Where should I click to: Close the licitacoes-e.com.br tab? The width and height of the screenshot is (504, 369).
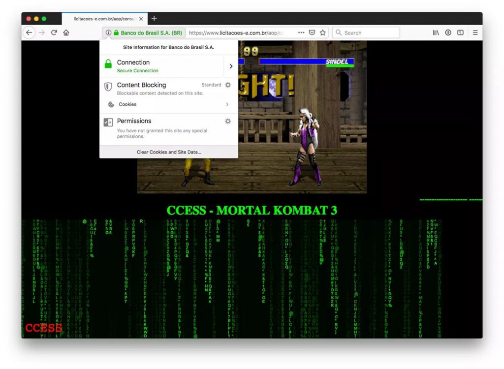141,19
